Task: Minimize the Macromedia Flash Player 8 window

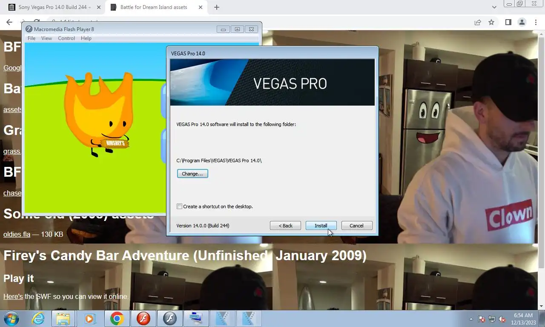Action: pos(223,29)
